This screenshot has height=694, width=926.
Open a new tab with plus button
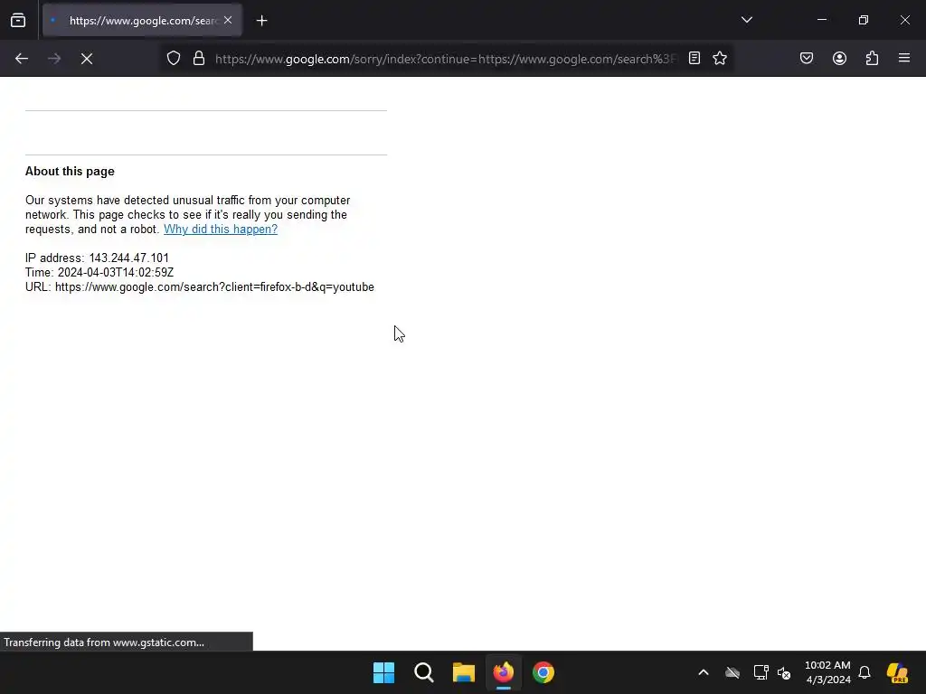tap(261, 21)
